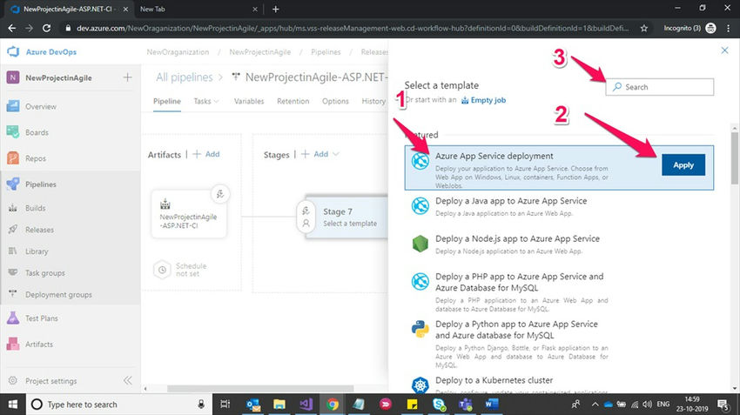The width and height of the screenshot is (740, 415).
Task: Open Stage 7 pre-deployment conditions icon
Action: click(306, 211)
